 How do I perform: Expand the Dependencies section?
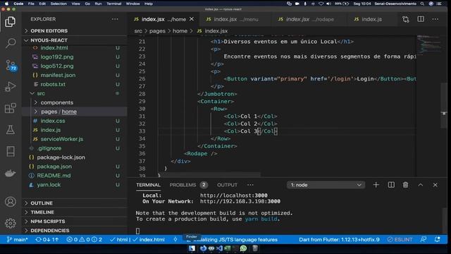pos(75,231)
